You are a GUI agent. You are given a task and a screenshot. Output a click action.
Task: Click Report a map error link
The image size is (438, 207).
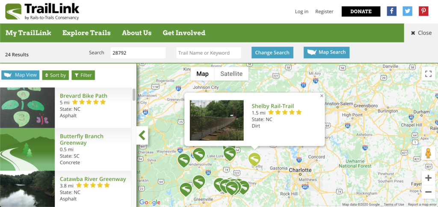coord(422,204)
